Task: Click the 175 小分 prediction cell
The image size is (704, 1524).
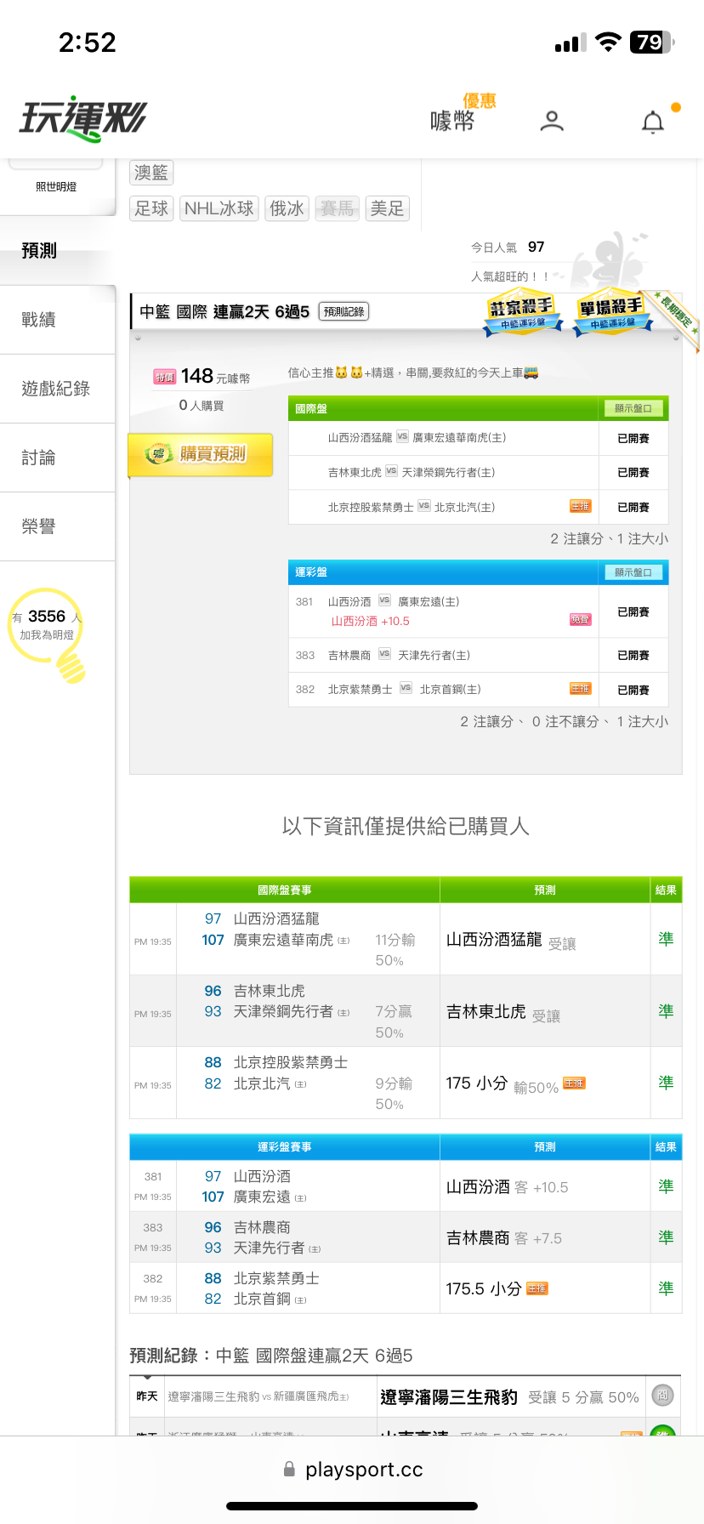Action: tap(545, 1083)
